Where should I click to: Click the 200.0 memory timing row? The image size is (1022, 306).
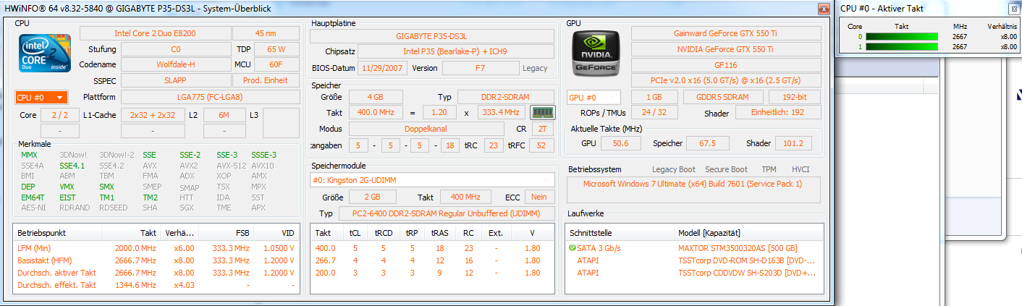[x=433, y=273]
